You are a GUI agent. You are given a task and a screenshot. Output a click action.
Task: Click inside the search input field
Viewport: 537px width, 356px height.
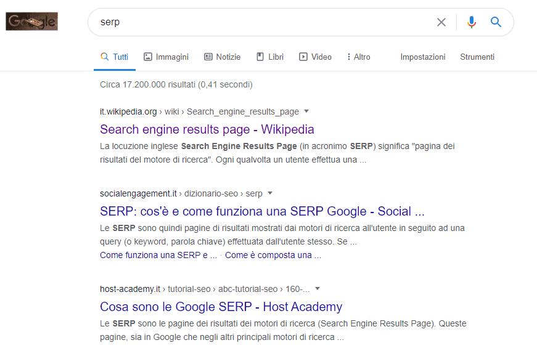[x=247, y=22]
